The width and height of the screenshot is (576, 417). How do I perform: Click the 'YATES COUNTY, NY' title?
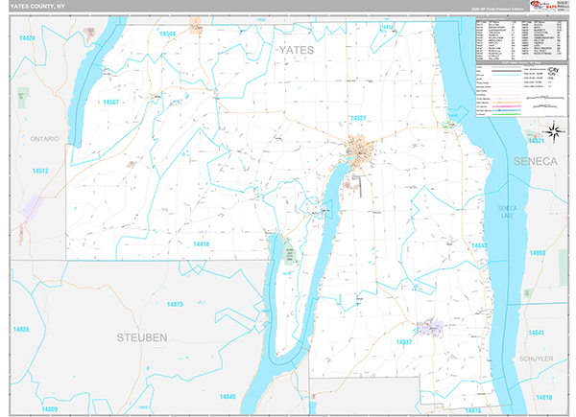tap(37, 7)
